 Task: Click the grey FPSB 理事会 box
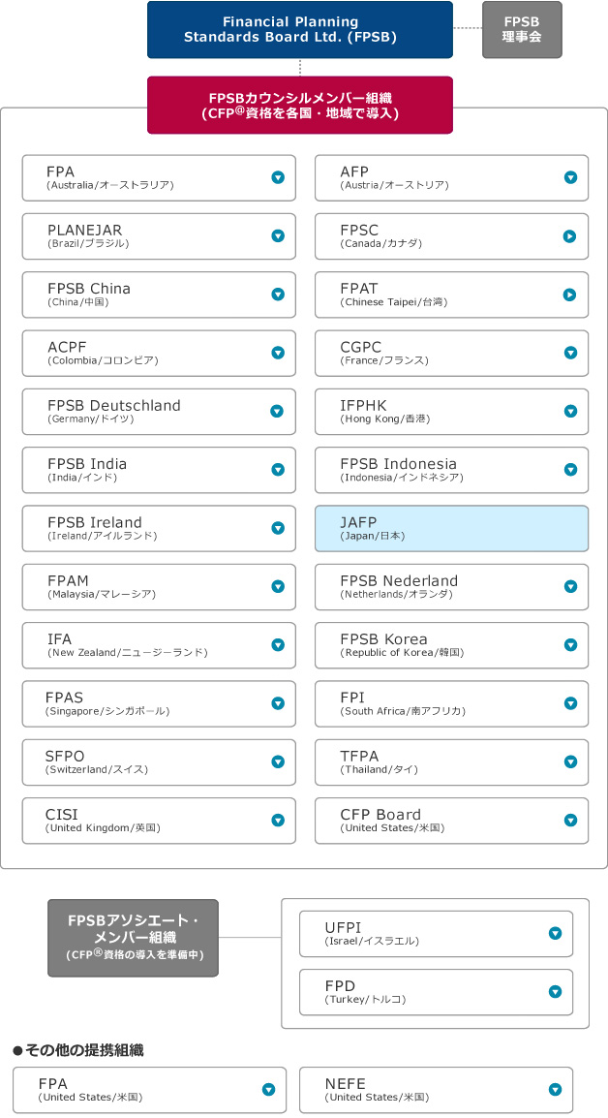(x=522, y=29)
